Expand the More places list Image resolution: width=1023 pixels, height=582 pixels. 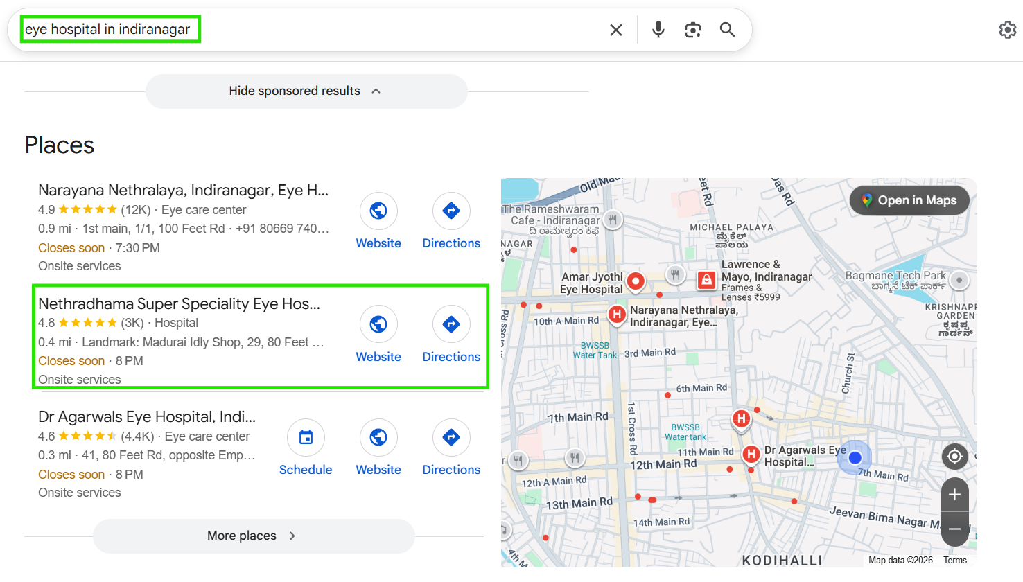click(253, 536)
